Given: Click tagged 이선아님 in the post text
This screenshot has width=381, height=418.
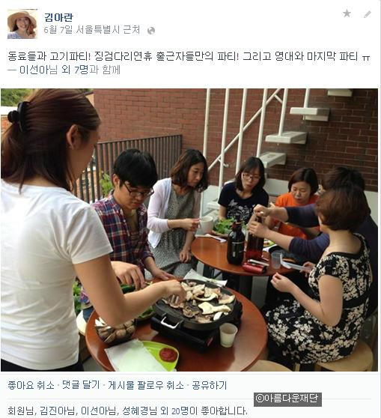Looking at the screenshot, I should 38,70.
